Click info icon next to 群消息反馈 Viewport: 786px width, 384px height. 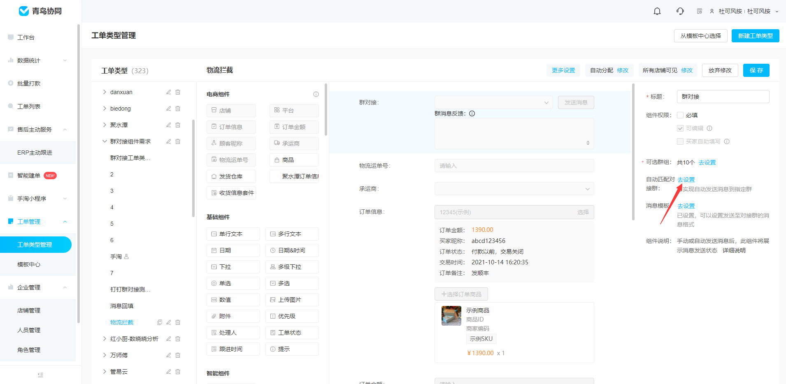(472, 113)
